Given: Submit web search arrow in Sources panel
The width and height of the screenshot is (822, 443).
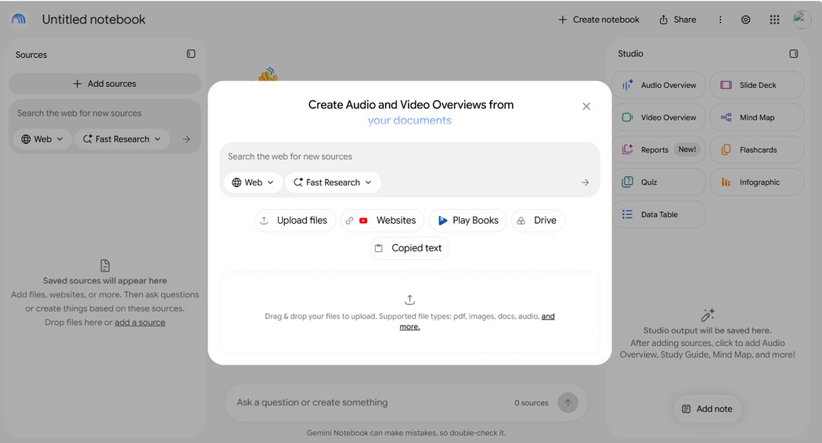Looking at the screenshot, I should (186, 139).
